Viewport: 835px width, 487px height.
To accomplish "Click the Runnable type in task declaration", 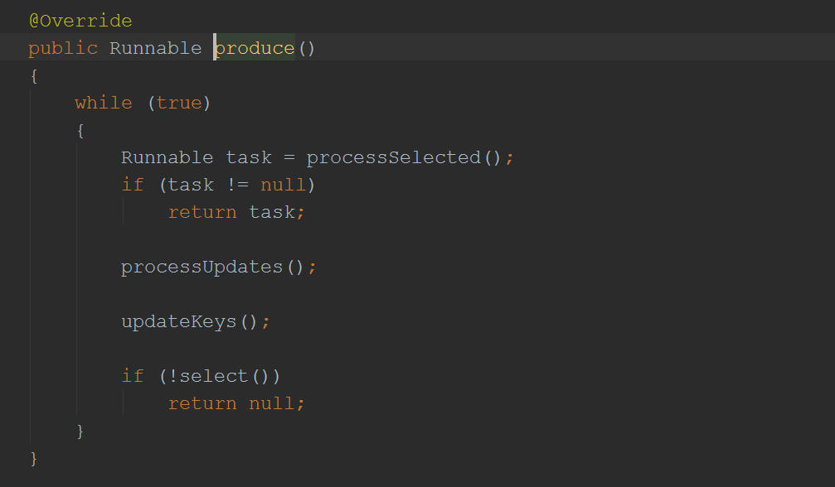I will click(x=167, y=157).
